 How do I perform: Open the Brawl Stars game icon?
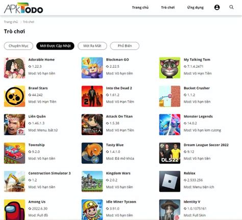14,96
